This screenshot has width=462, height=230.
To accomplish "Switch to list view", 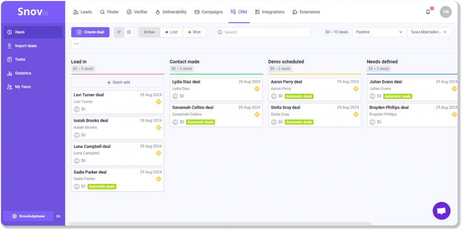I will (129, 32).
